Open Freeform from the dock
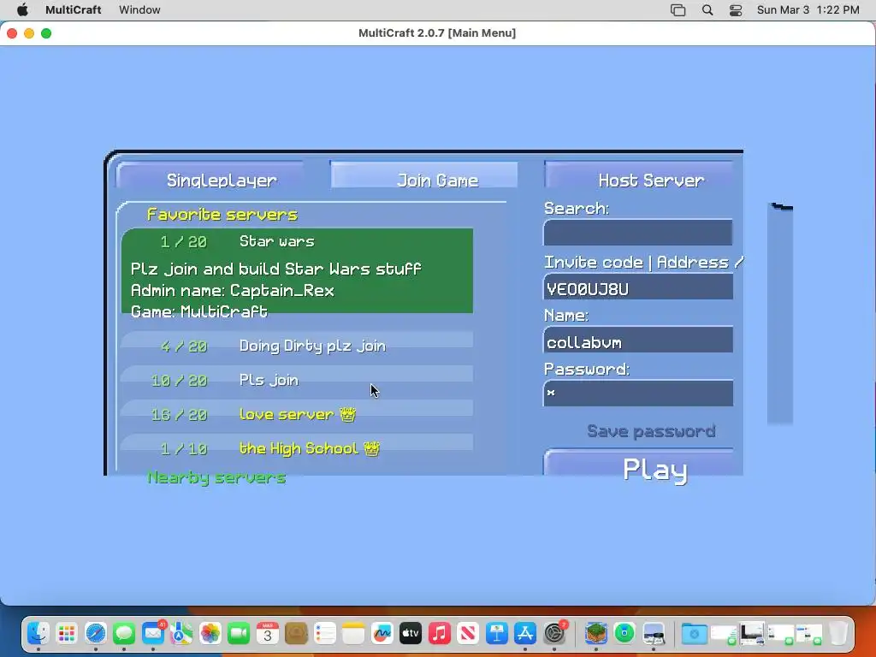The height and width of the screenshot is (657, 876). (382, 633)
